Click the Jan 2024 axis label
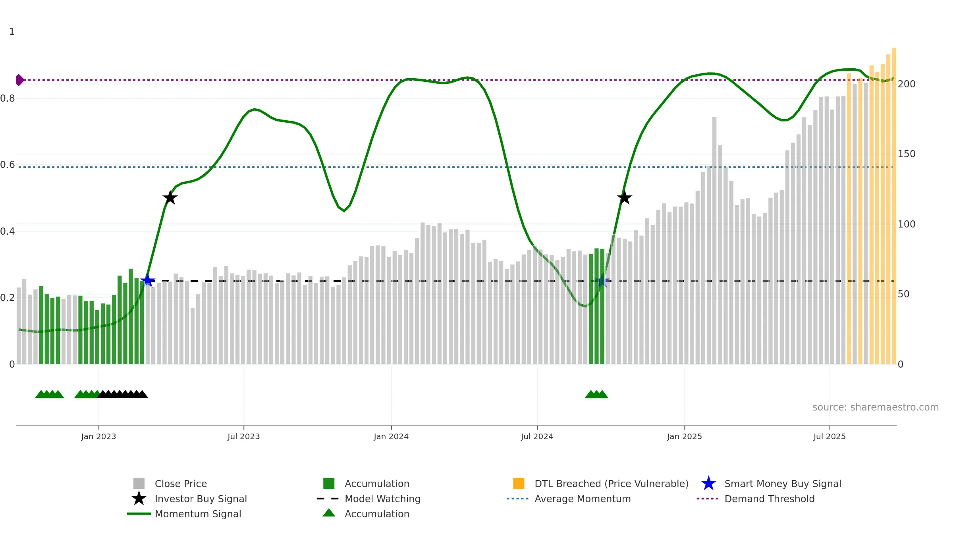Image resolution: width=953 pixels, height=536 pixels. pos(391,436)
